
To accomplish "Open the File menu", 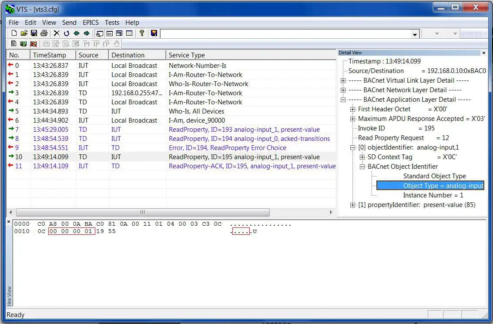I will click(13, 23).
